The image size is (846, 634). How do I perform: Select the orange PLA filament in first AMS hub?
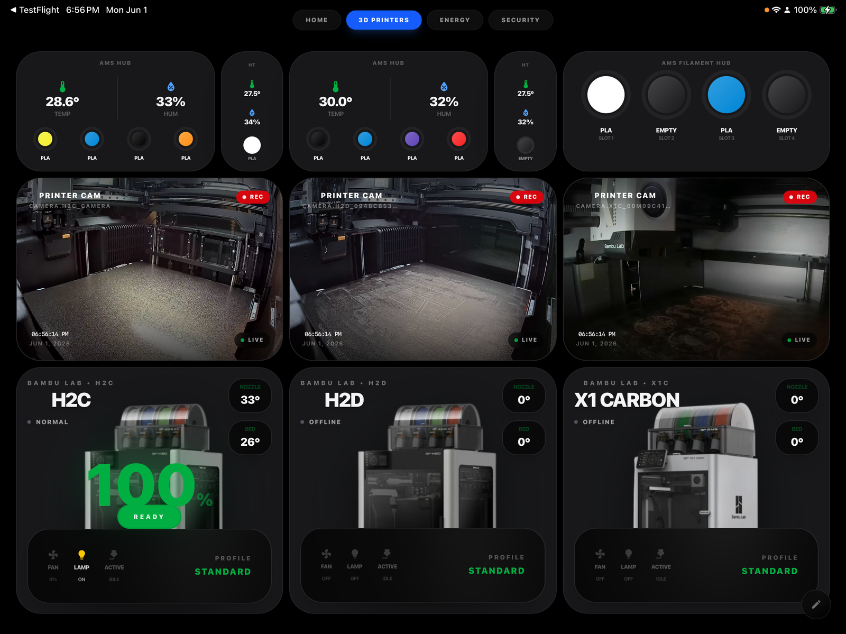pyautogui.click(x=186, y=139)
